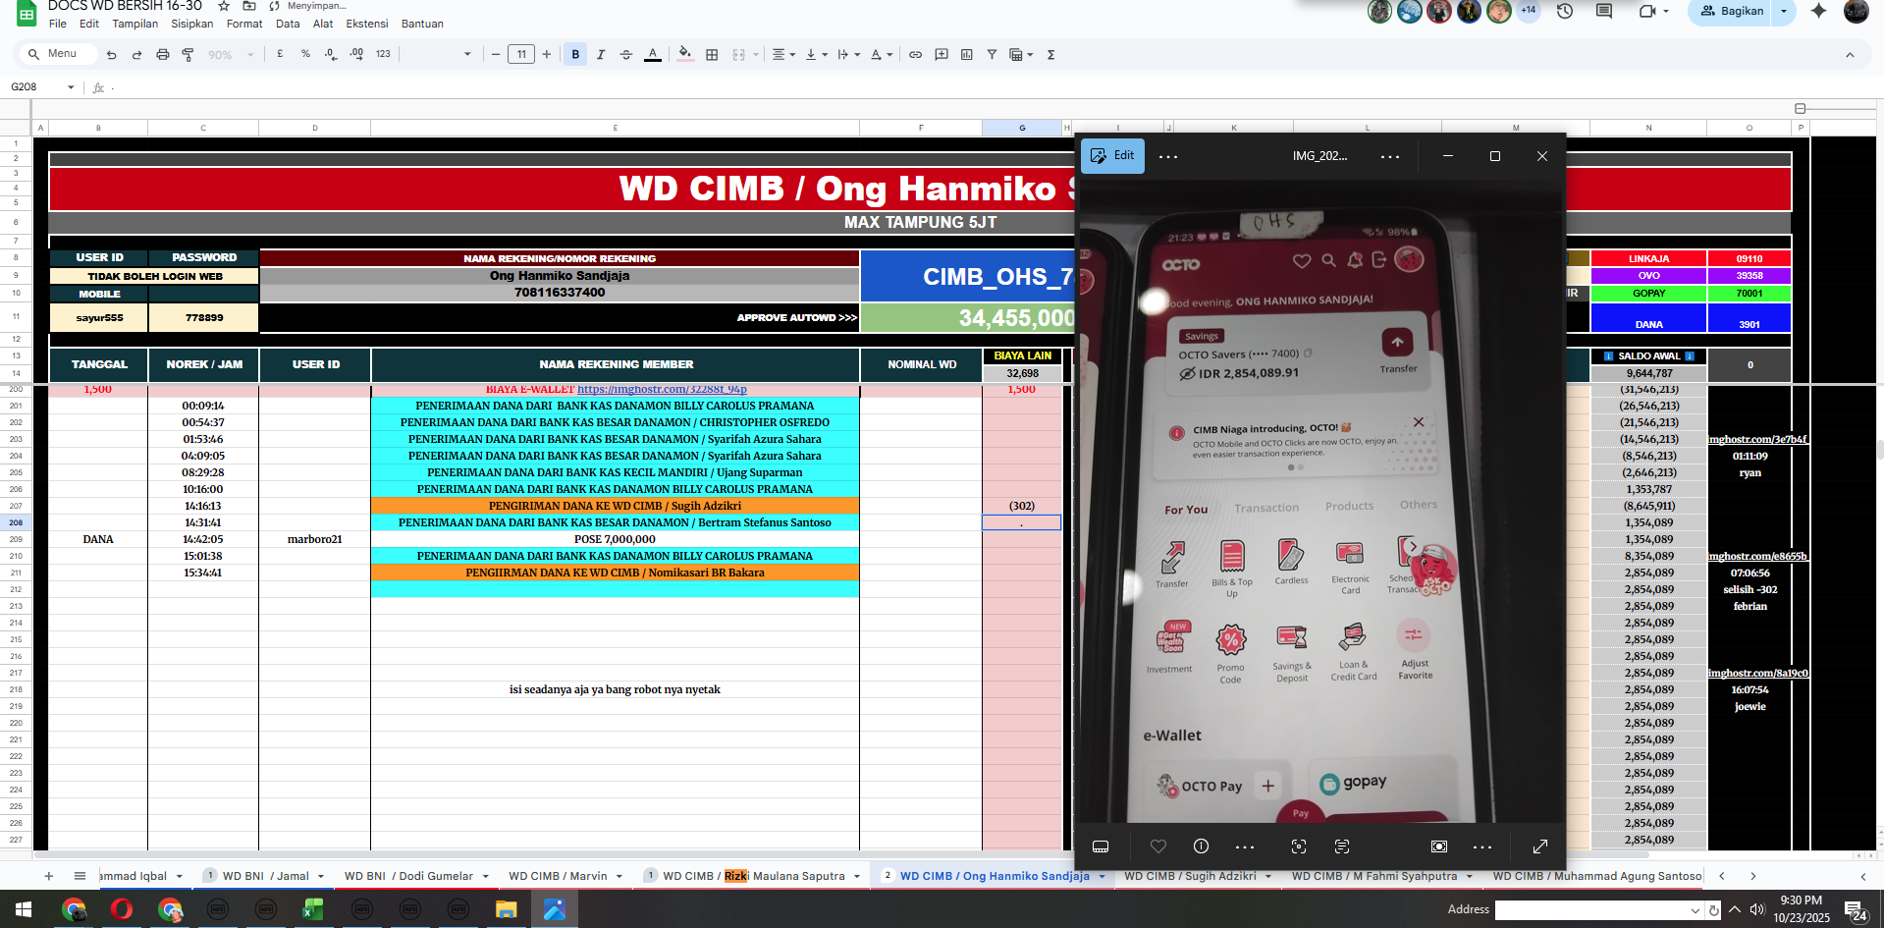Open all sheets list icon
The width and height of the screenshot is (1884, 928).
[x=80, y=876]
